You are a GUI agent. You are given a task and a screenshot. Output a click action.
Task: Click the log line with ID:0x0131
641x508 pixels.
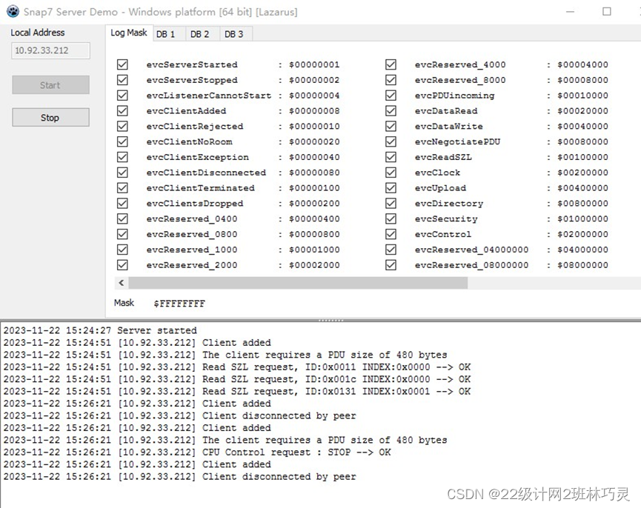pyautogui.click(x=237, y=391)
